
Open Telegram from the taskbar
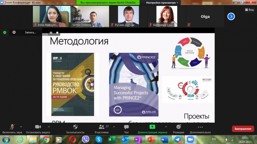[x=177, y=140]
